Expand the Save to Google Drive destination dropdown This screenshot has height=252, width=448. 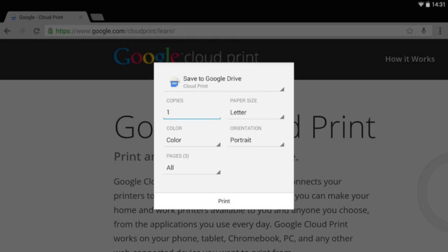227,82
